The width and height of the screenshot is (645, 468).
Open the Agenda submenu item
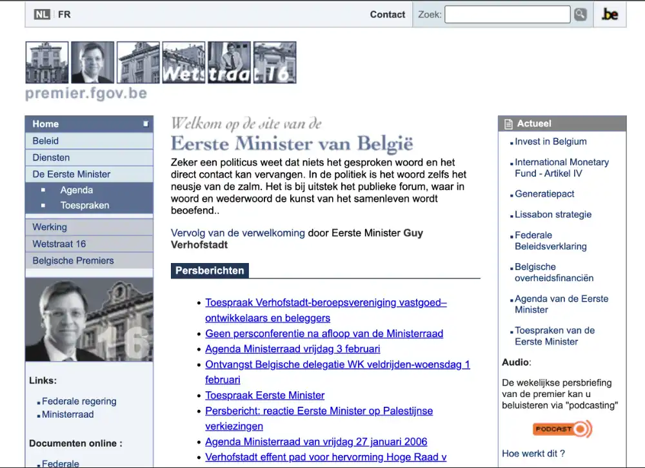[77, 190]
